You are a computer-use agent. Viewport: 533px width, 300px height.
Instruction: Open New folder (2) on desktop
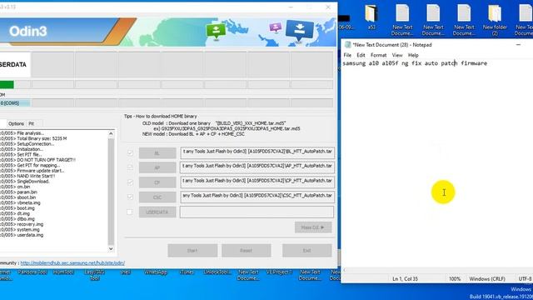click(495, 20)
